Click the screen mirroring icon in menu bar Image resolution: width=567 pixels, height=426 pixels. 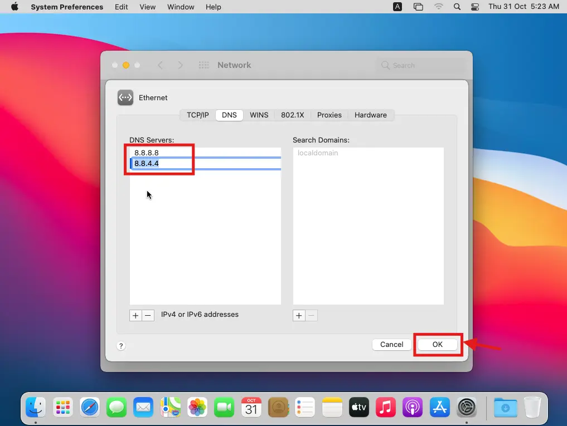(418, 7)
